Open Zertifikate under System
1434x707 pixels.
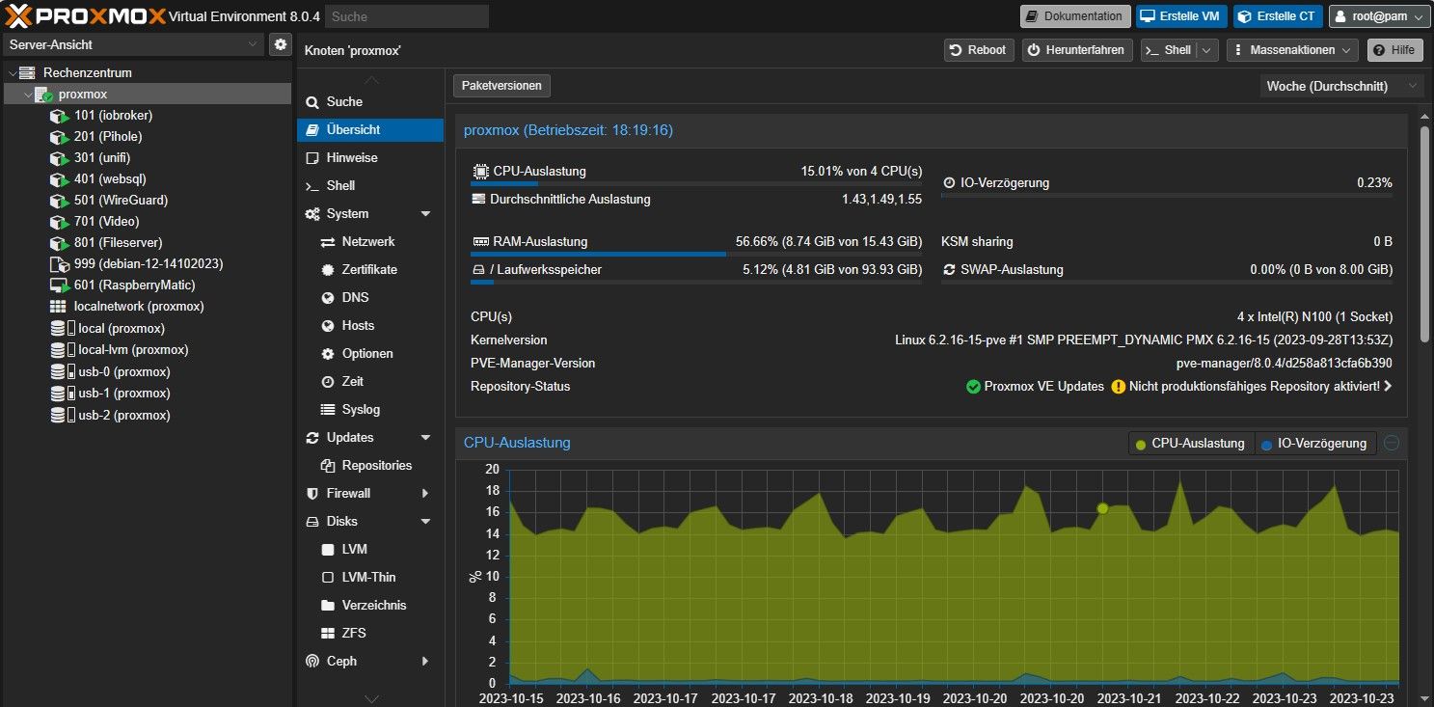(370, 270)
